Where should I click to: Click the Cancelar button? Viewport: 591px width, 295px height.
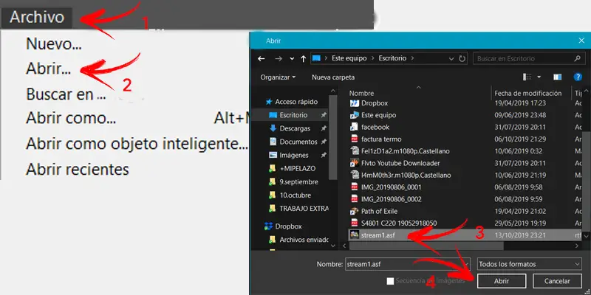557,281
